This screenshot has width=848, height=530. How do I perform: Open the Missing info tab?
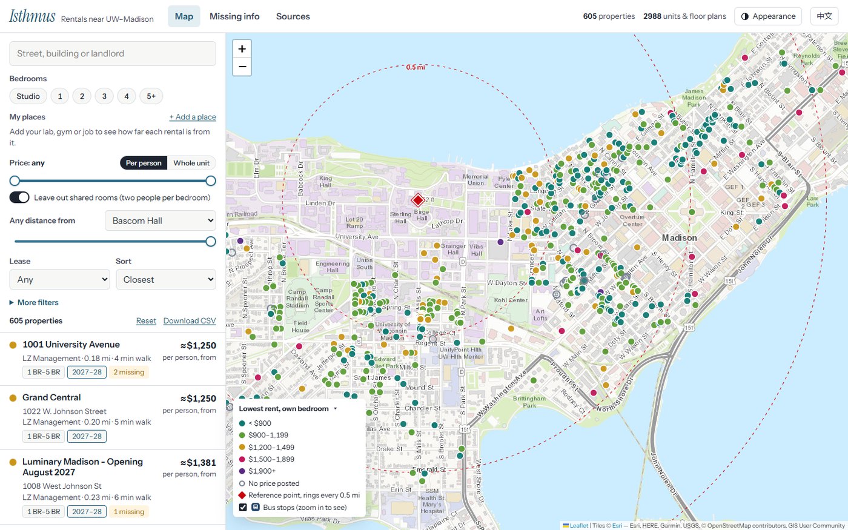pyautogui.click(x=234, y=16)
